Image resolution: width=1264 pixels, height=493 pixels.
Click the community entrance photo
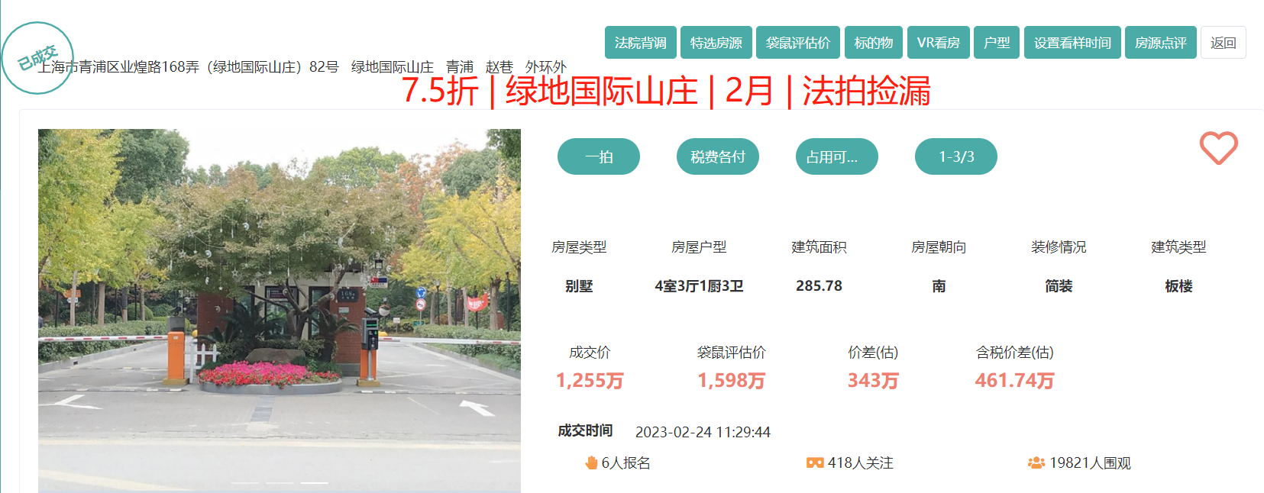[279, 305]
